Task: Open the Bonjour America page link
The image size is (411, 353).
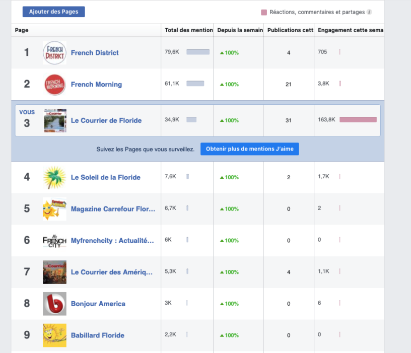Action: coord(98,304)
